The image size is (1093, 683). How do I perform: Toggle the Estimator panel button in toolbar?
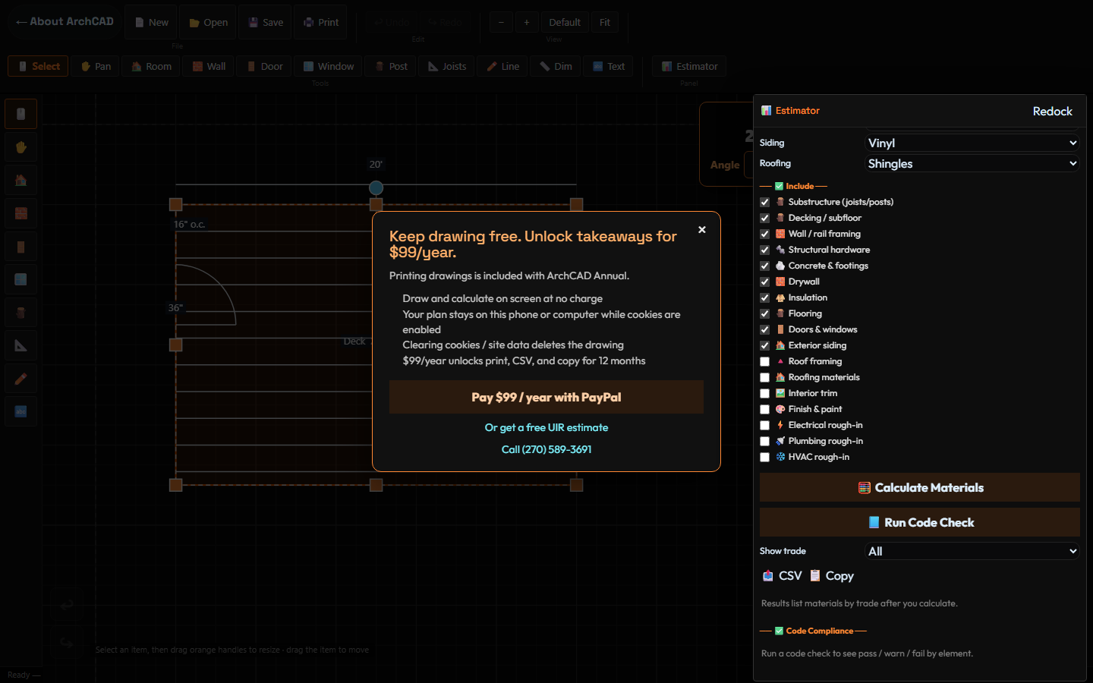689,66
